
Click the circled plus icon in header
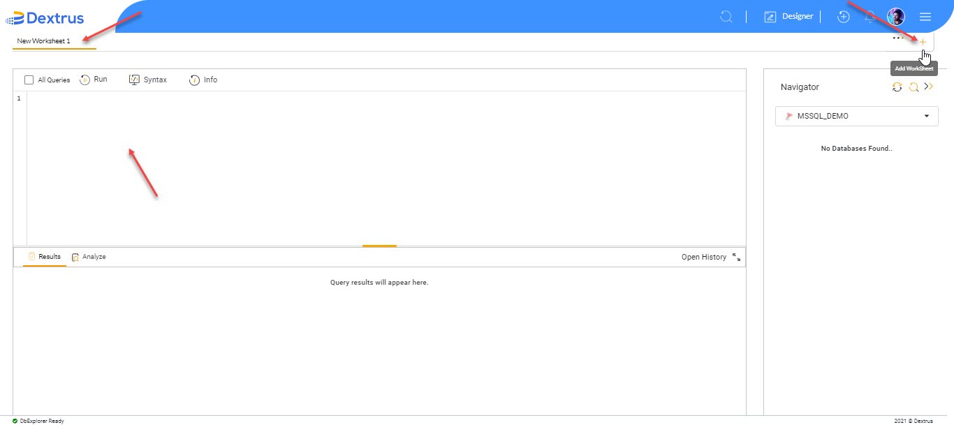[843, 17]
